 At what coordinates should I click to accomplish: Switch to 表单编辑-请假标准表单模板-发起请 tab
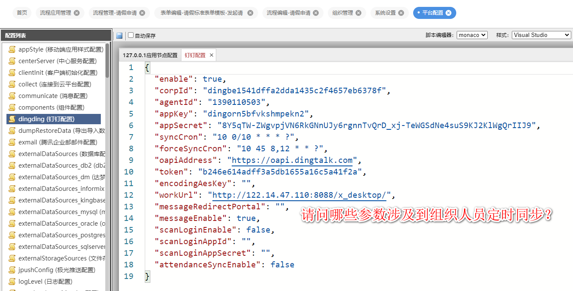202,13
